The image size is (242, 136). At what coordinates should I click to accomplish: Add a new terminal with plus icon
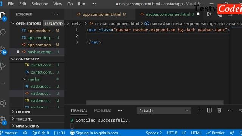click(199, 110)
